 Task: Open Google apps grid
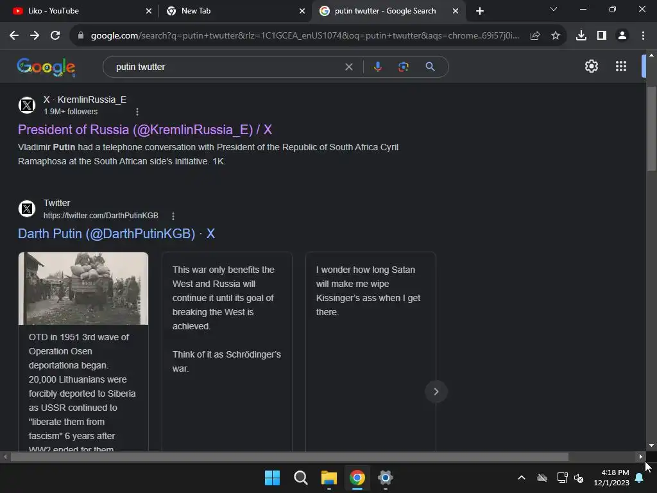tap(620, 66)
